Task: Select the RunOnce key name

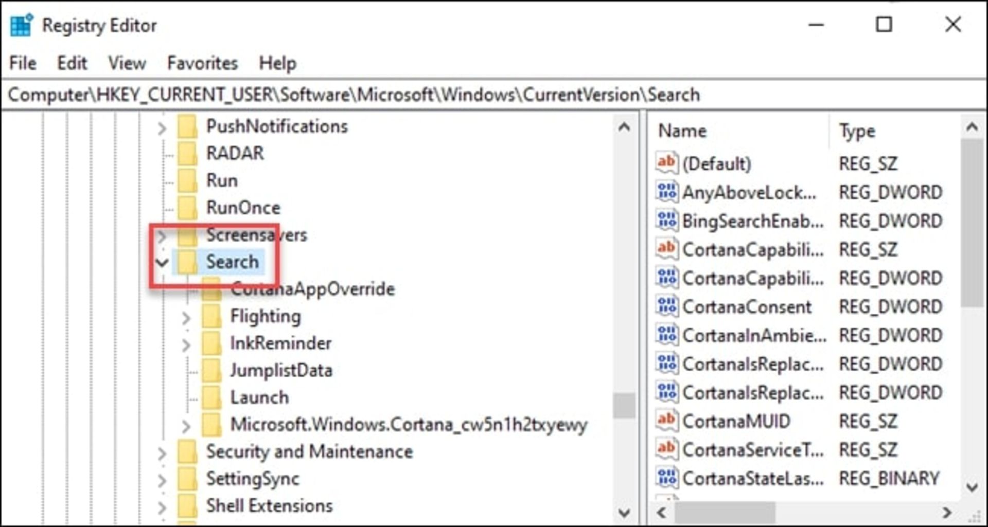Action: click(243, 208)
